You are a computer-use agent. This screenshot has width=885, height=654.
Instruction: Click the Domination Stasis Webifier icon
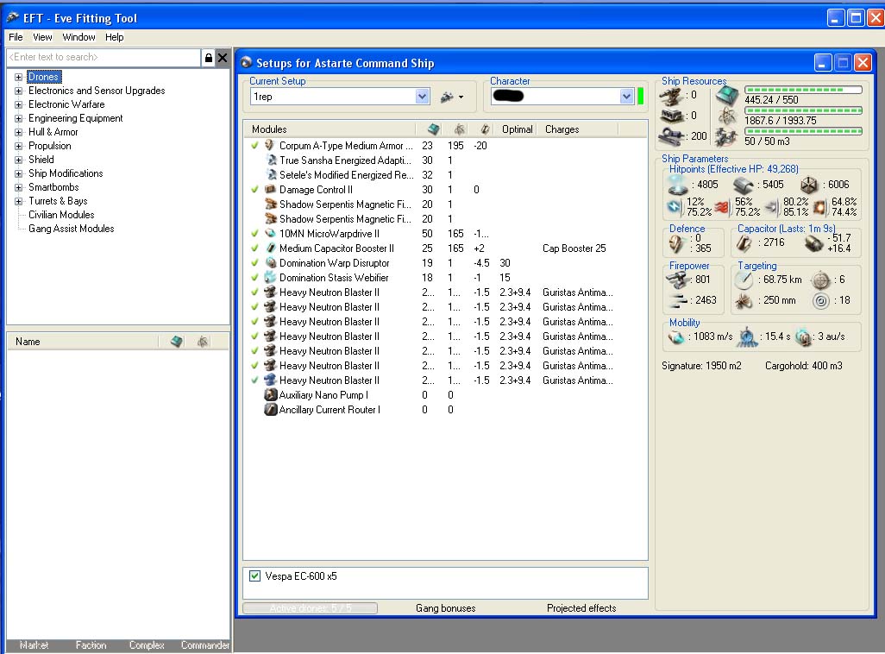pyautogui.click(x=270, y=277)
